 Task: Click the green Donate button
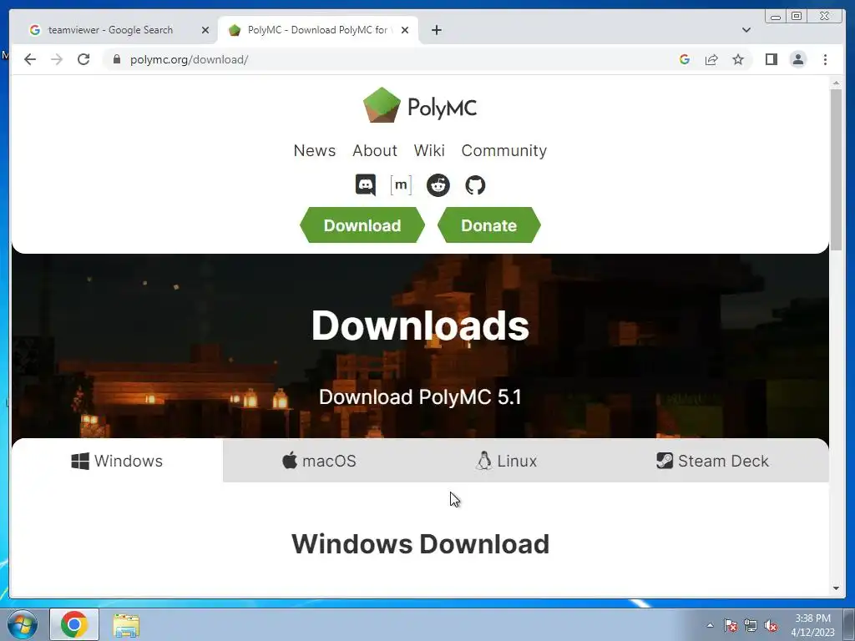(x=488, y=225)
